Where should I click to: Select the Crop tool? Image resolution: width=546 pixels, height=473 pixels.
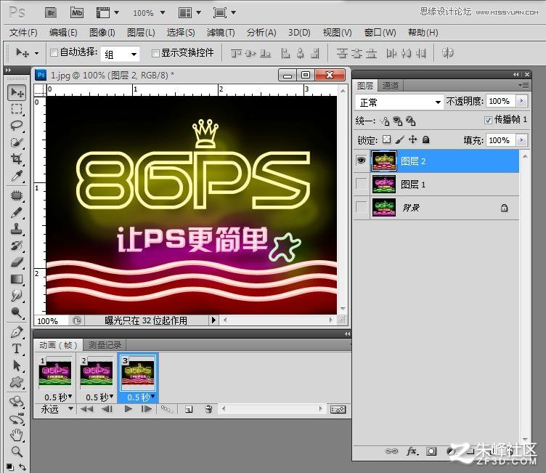pyautogui.click(x=17, y=159)
